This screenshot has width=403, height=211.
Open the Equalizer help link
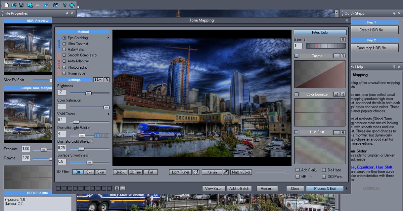pyautogui.click(x=365, y=167)
